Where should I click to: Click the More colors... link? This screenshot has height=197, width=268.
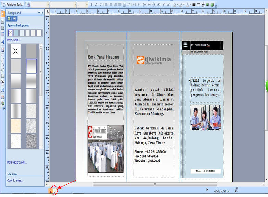coord(14,40)
